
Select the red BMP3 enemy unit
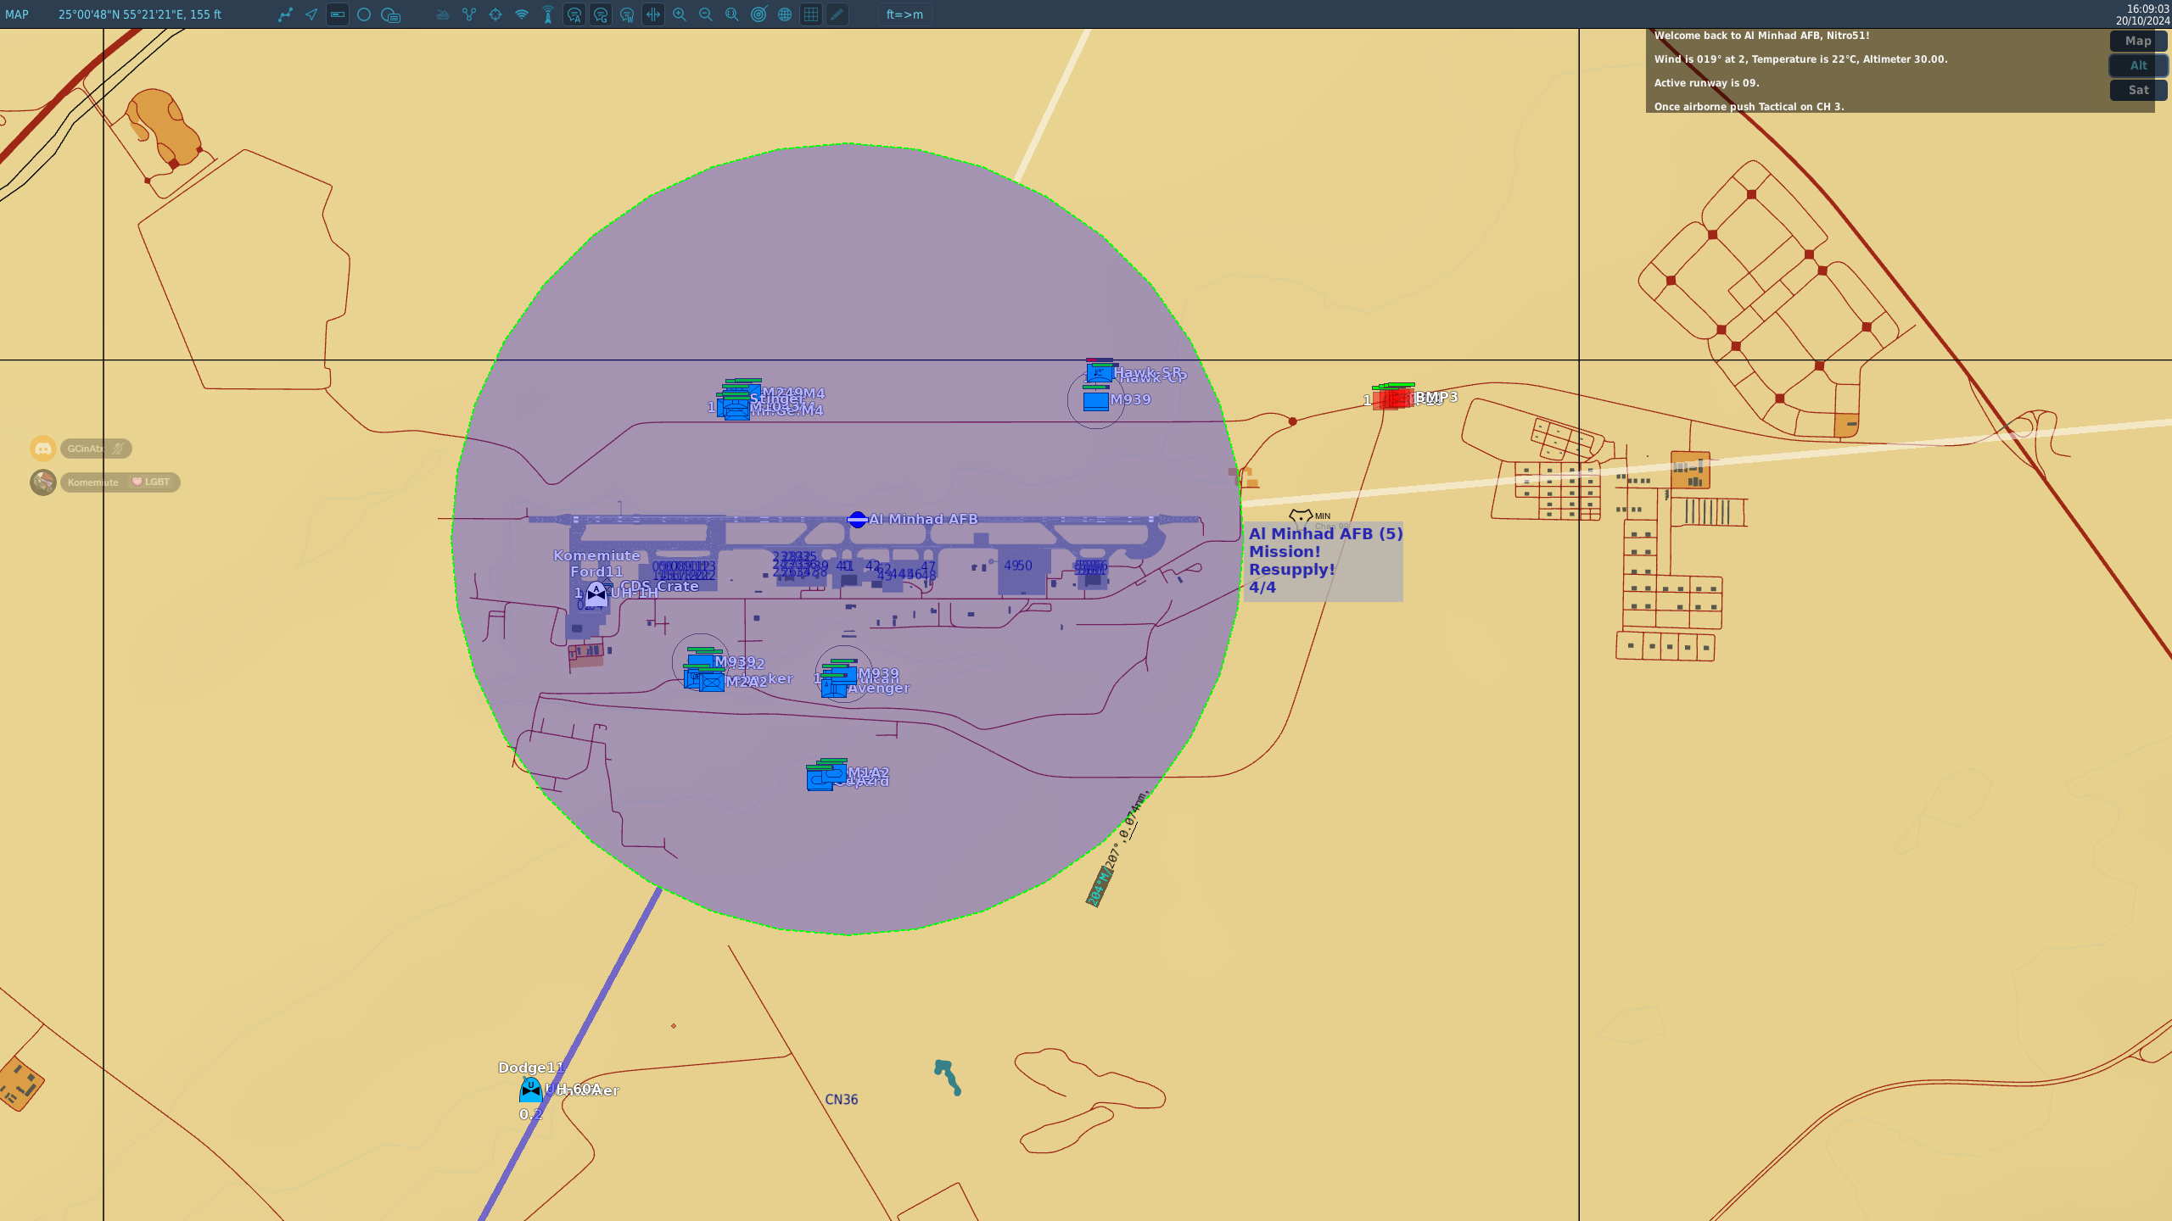1393,397
